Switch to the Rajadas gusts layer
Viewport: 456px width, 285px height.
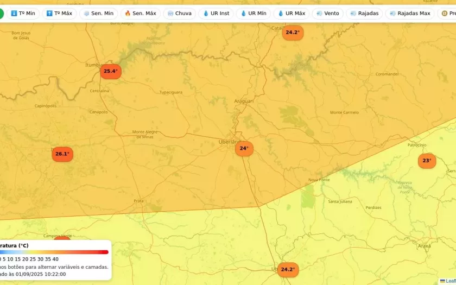(x=364, y=14)
